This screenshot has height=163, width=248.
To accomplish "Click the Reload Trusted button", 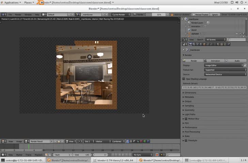I will (x=200, y=15).
